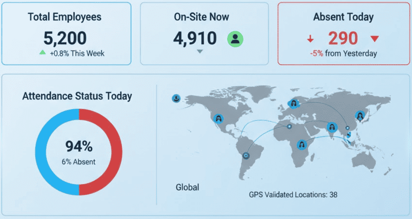The width and height of the screenshot is (412, 219).
Task: Click the small down chevron under 4,910
Action: point(200,51)
